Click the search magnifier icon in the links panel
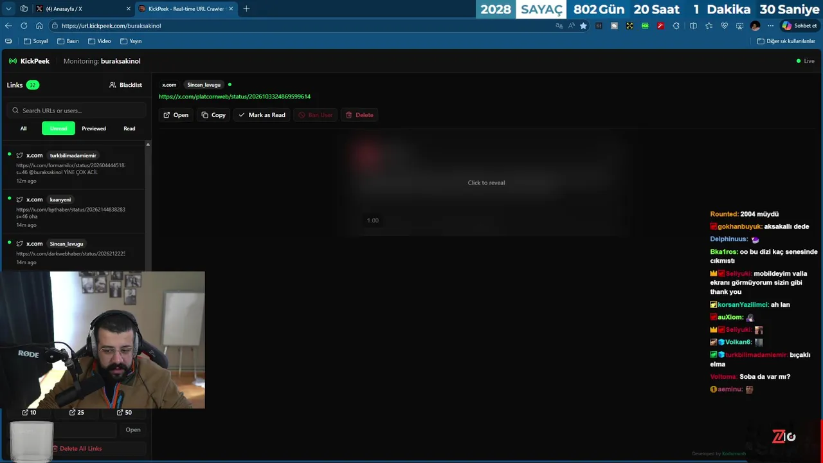 15,111
